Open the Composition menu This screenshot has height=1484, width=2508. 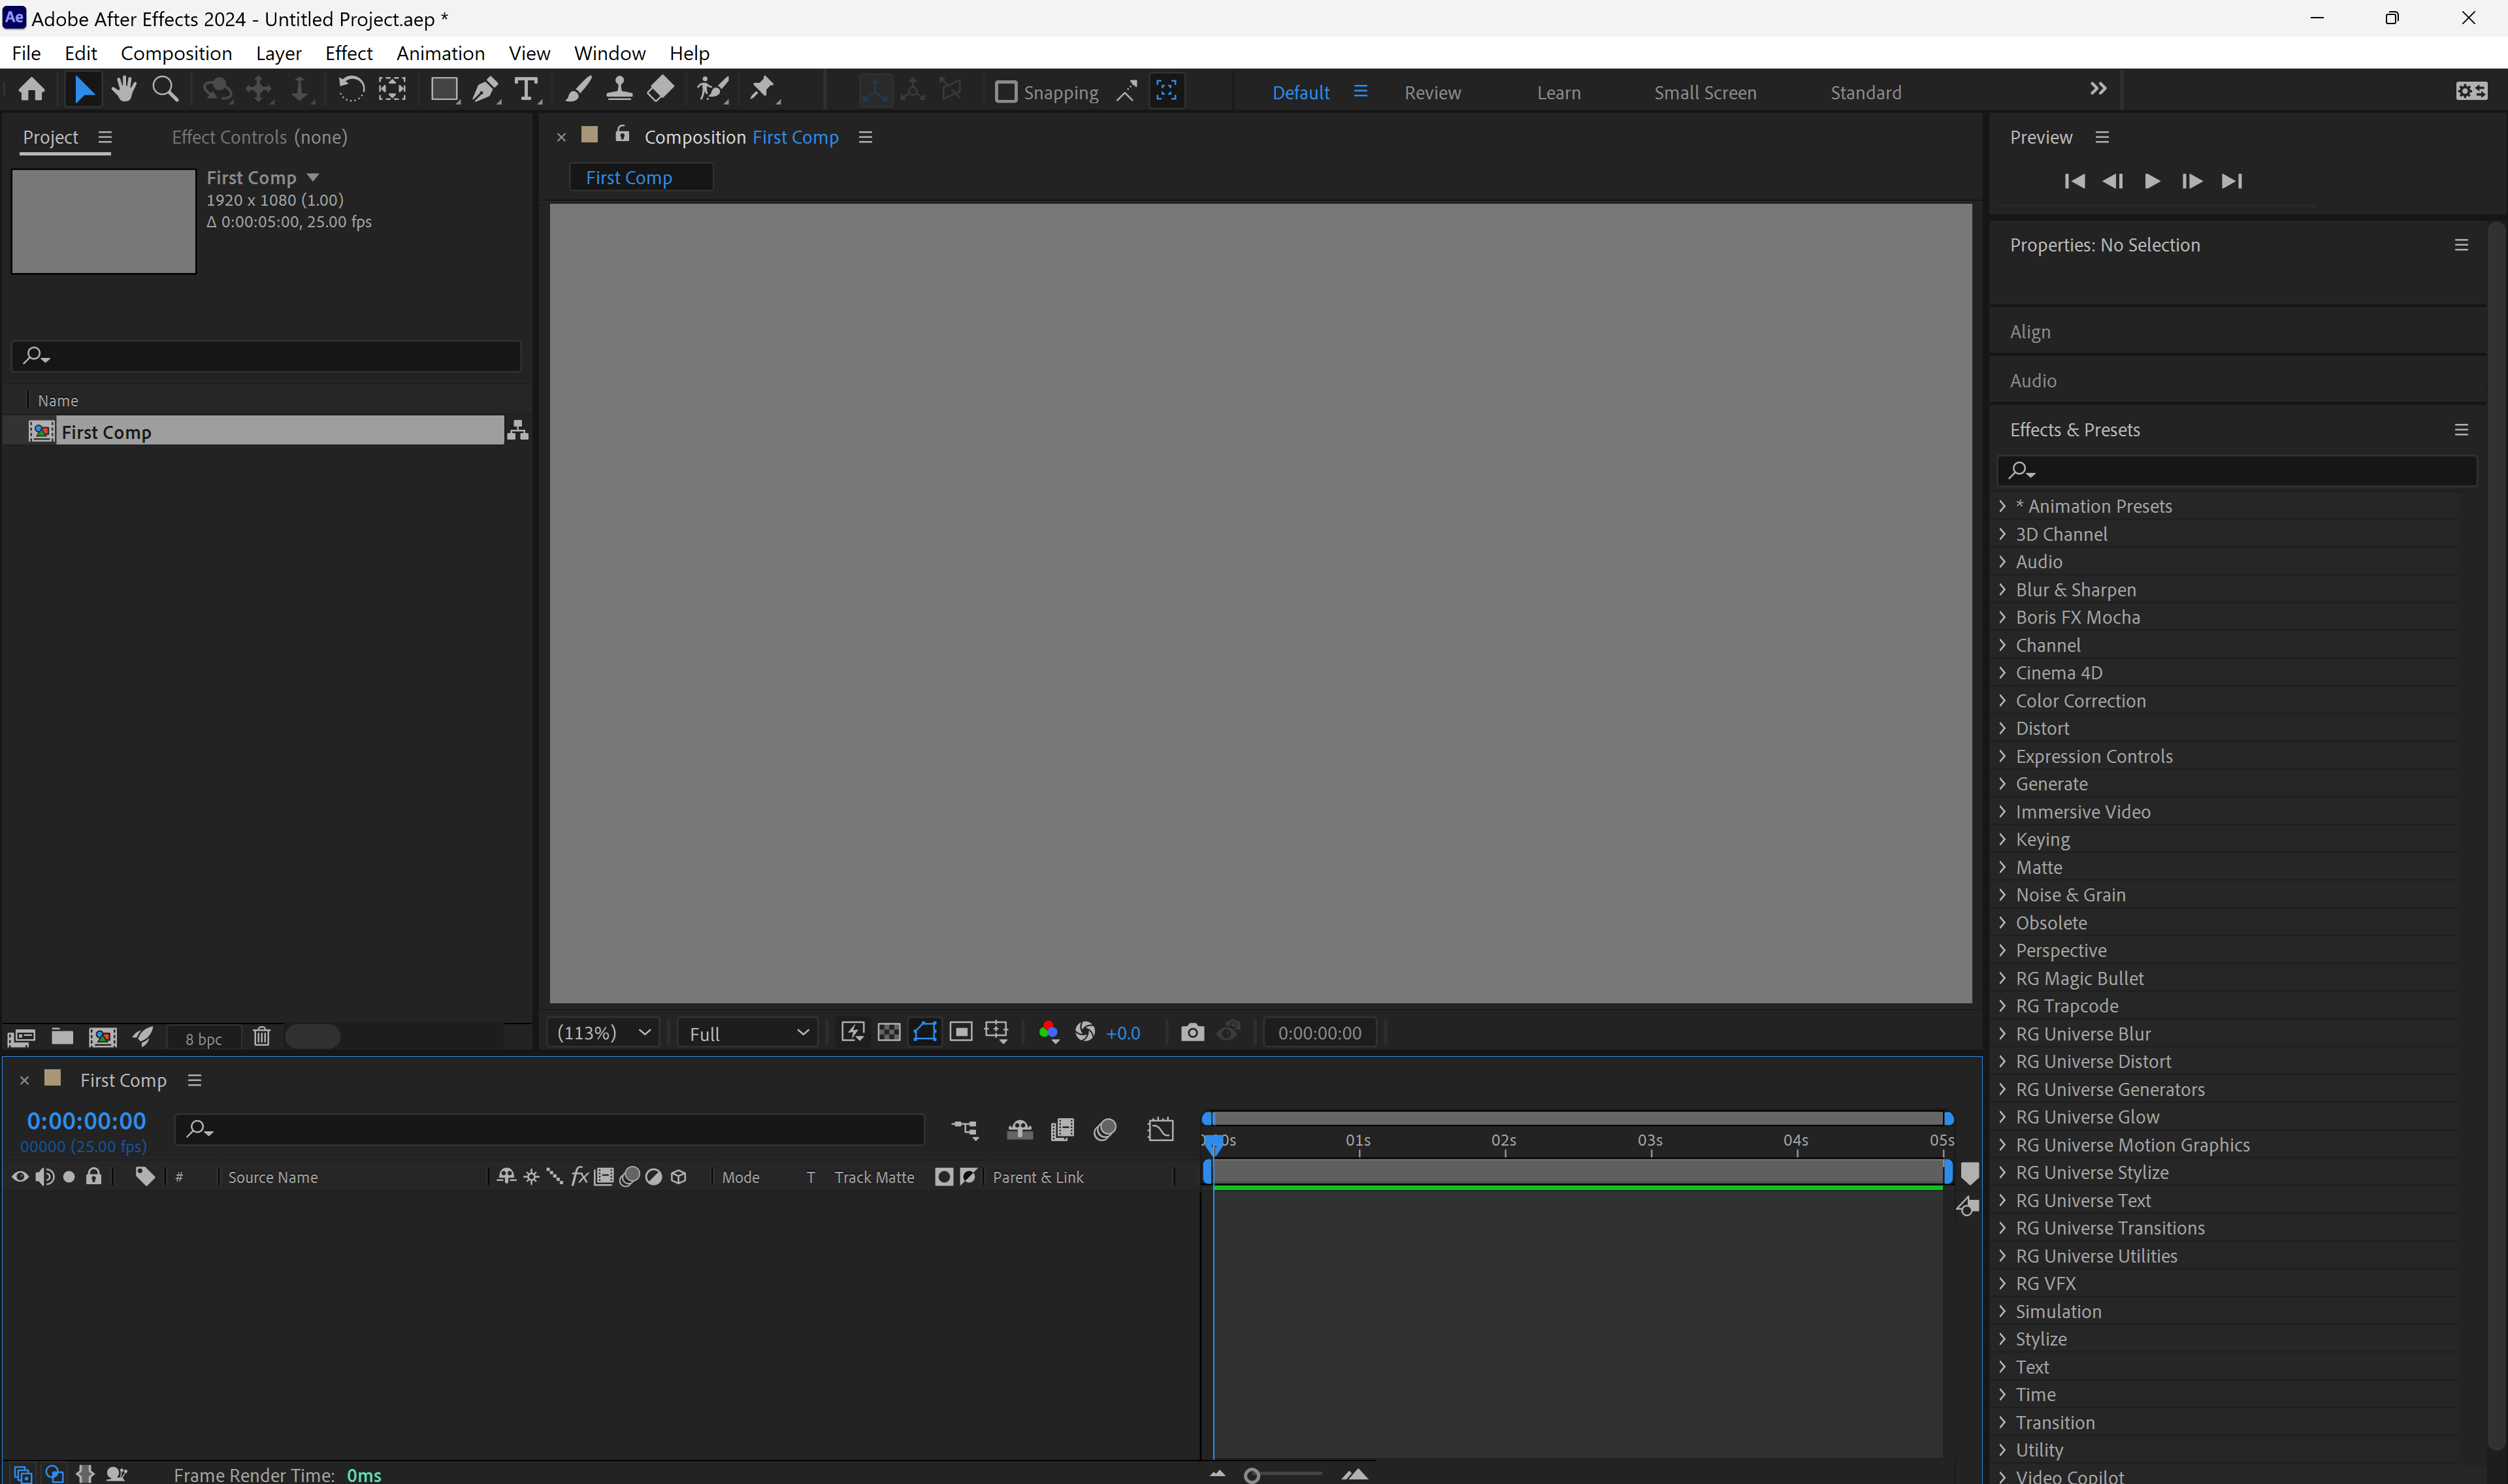tap(176, 53)
